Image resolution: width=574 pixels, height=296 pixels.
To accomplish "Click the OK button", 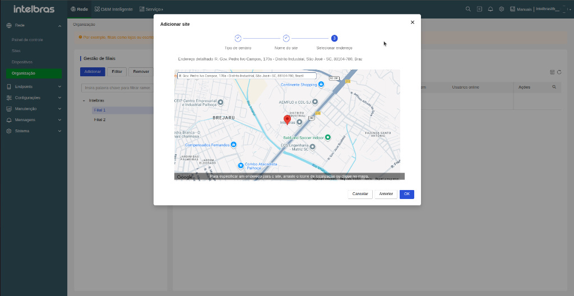I will click(407, 194).
